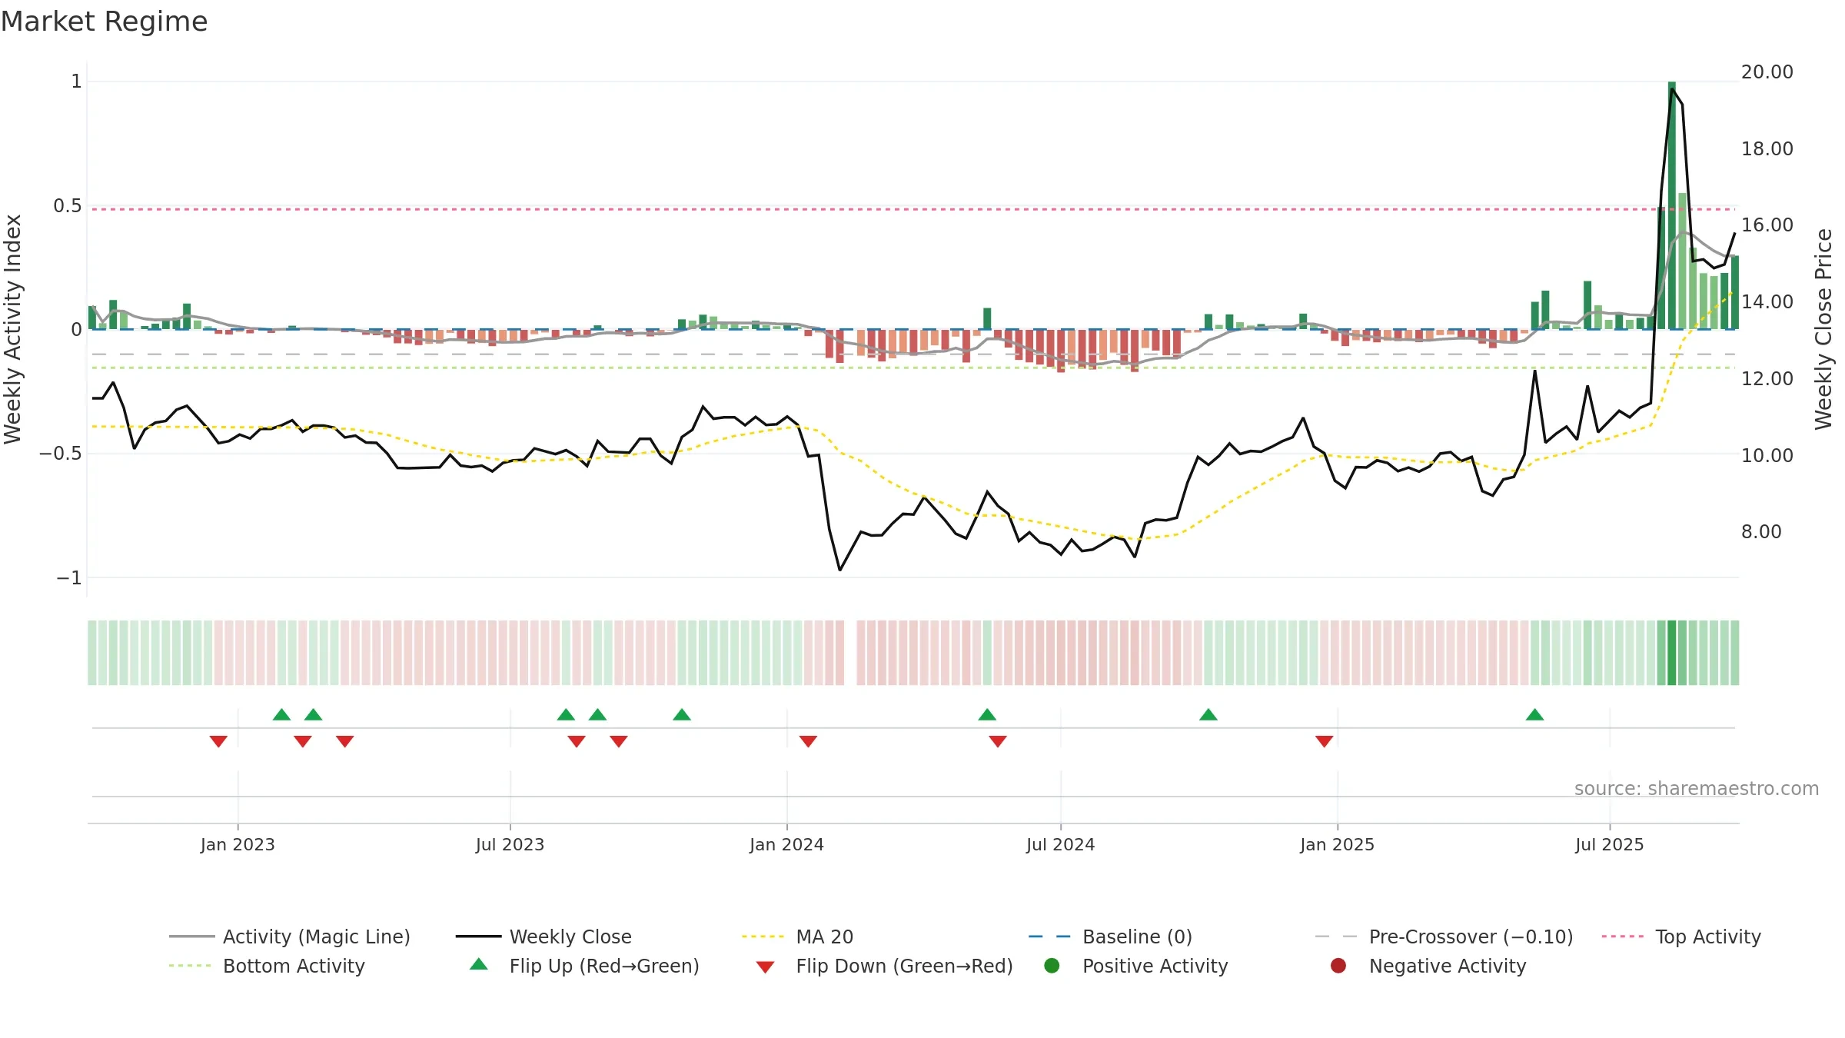Click the weekly close line's lowest point near 7.00
The image size is (1845, 1038).
tap(839, 570)
